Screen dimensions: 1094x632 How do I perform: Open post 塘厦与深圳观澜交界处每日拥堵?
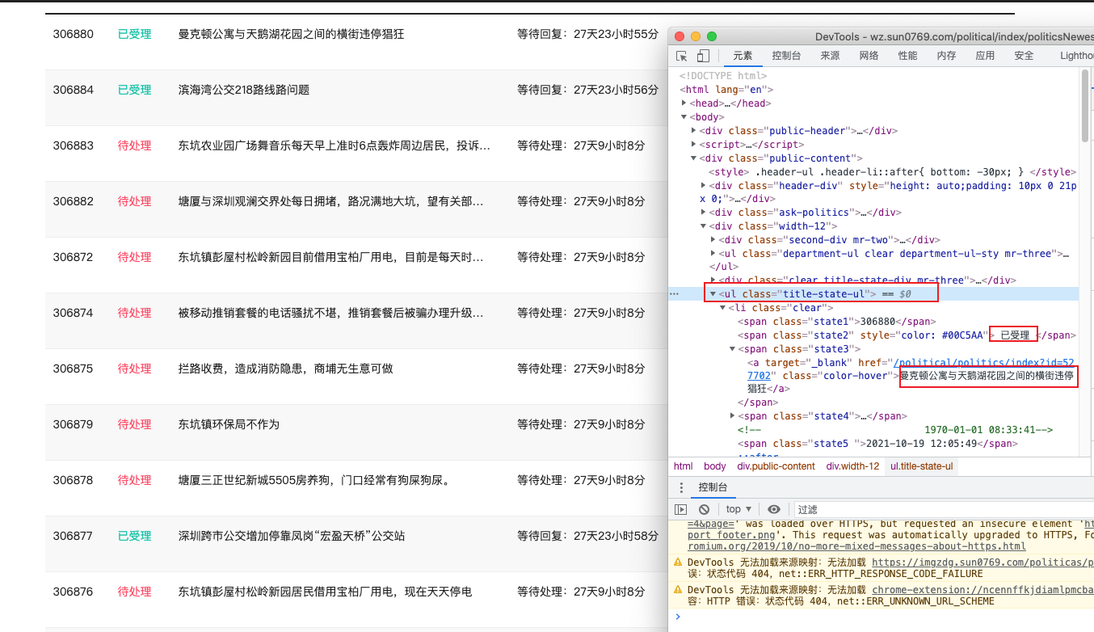coord(330,201)
